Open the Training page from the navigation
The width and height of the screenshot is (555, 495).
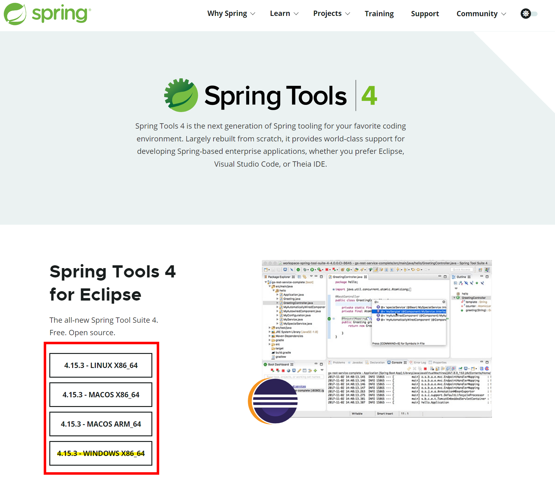pos(379,14)
